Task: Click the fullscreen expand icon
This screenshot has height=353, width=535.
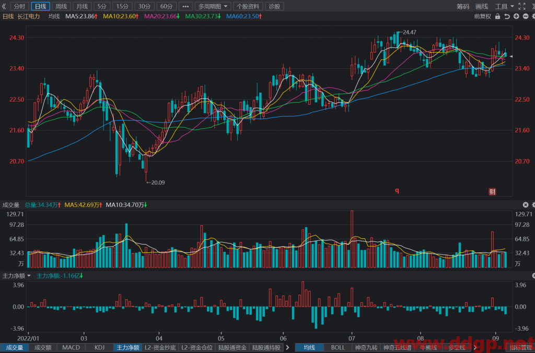Action: coord(522,6)
